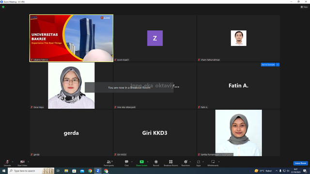This screenshot has width=310, height=174.
Task: Open the Chat panel
Action: tap(126, 163)
